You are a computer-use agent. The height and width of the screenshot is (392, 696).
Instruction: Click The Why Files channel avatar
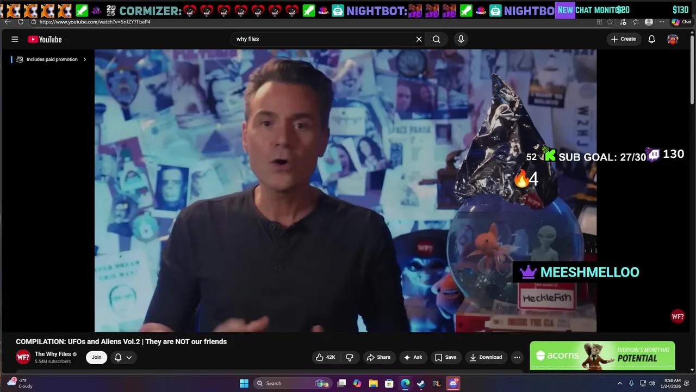coord(23,357)
